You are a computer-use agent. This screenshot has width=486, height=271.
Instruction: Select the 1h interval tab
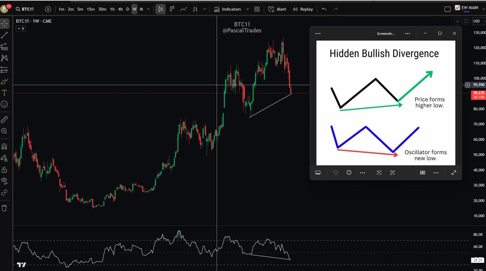(x=112, y=9)
